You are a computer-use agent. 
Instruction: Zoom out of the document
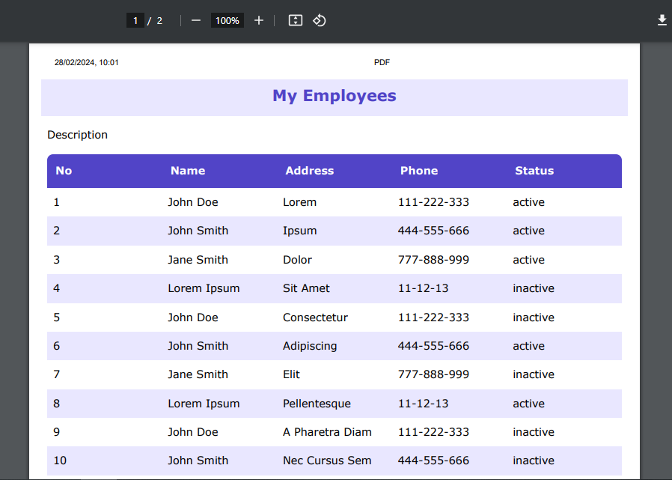pos(195,20)
